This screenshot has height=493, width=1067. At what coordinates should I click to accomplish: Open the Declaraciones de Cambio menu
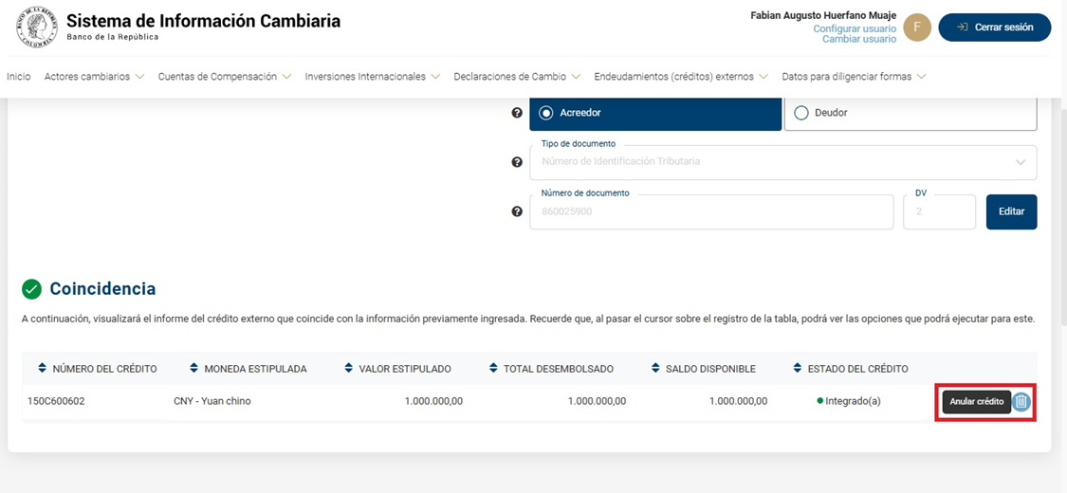pyautogui.click(x=516, y=77)
